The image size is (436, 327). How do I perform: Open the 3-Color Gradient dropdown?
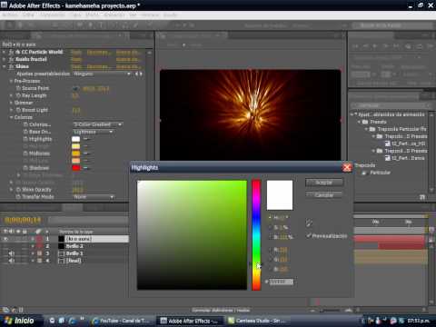point(98,124)
